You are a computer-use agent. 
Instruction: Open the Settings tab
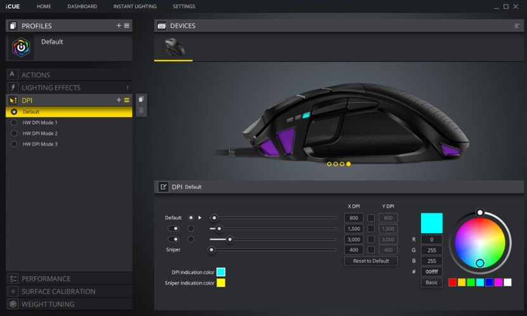(x=184, y=6)
